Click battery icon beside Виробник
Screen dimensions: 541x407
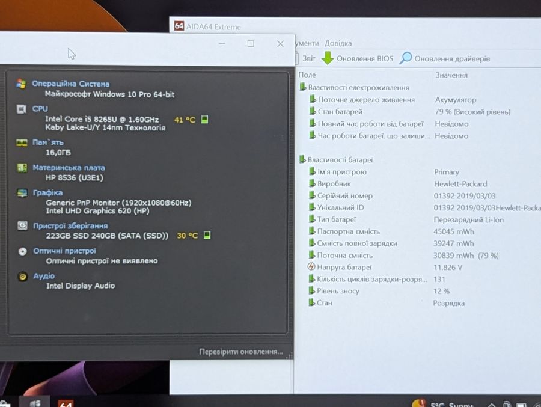coord(312,183)
